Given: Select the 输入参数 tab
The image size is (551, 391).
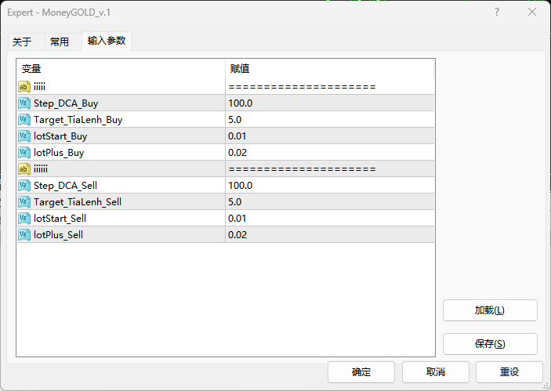Looking at the screenshot, I should click(x=107, y=41).
